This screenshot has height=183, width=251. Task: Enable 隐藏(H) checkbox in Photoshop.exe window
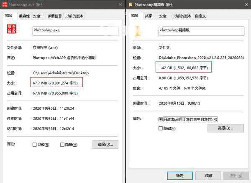62,145
